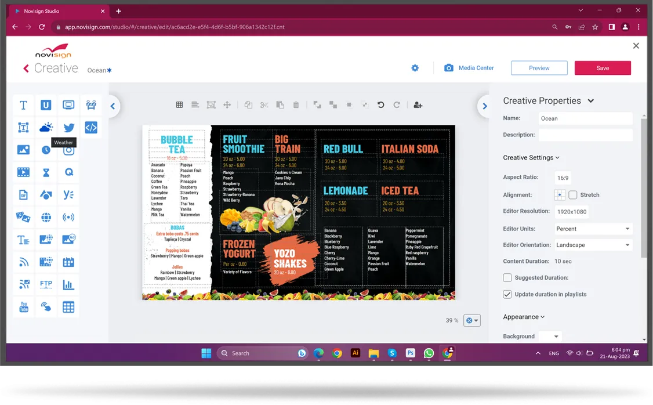Open the Editor Units dropdown
The width and height of the screenshot is (653, 405).
tap(593, 228)
